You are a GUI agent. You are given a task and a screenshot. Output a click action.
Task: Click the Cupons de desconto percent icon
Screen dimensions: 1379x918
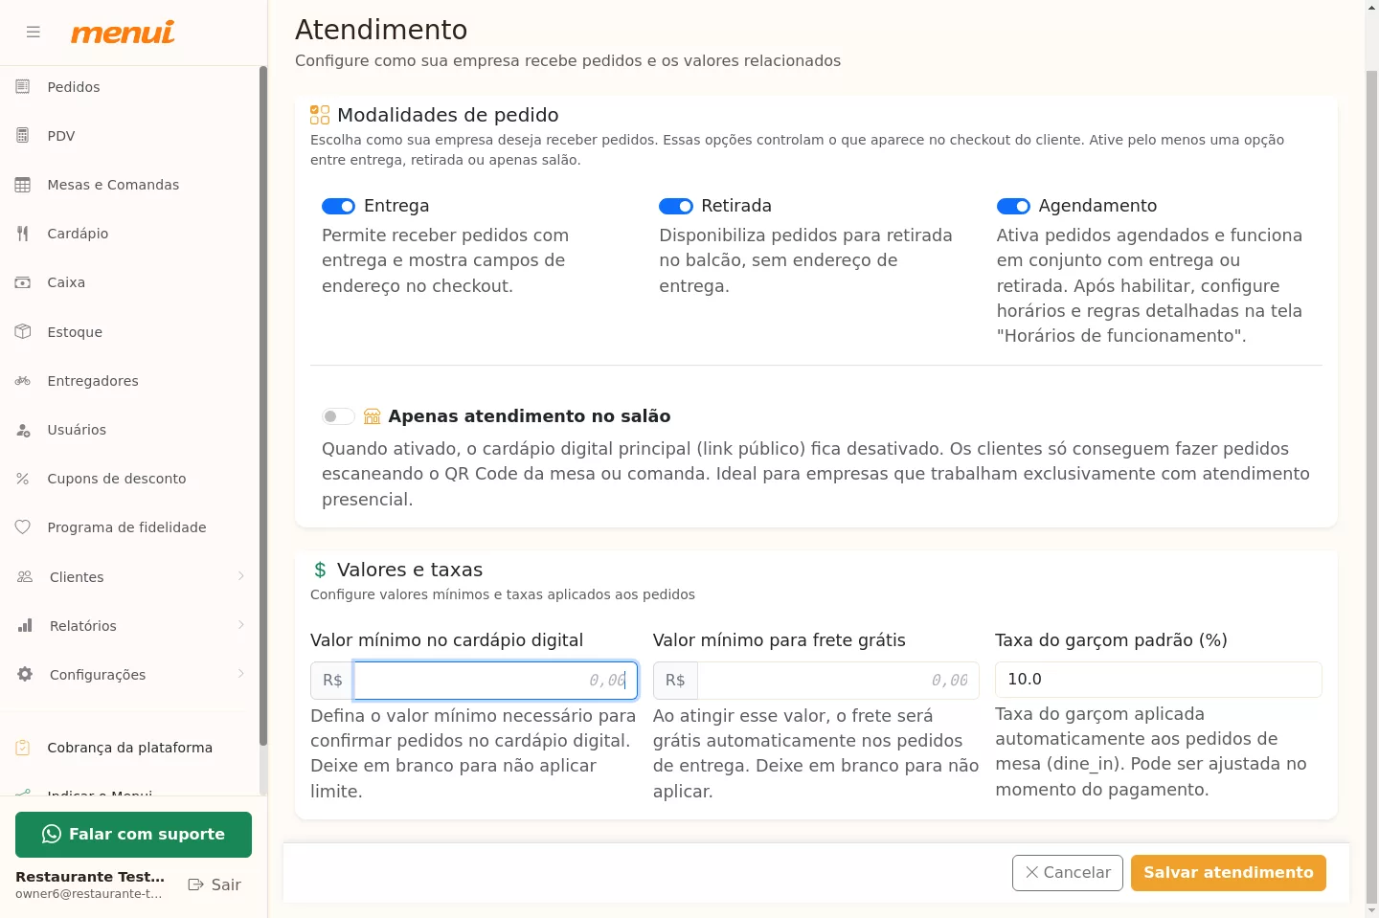(23, 479)
